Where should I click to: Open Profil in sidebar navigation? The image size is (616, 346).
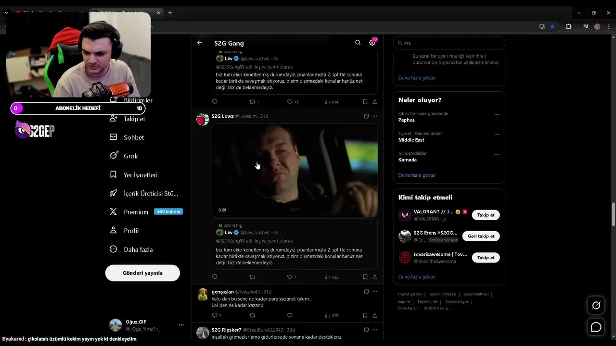pos(124,231)
